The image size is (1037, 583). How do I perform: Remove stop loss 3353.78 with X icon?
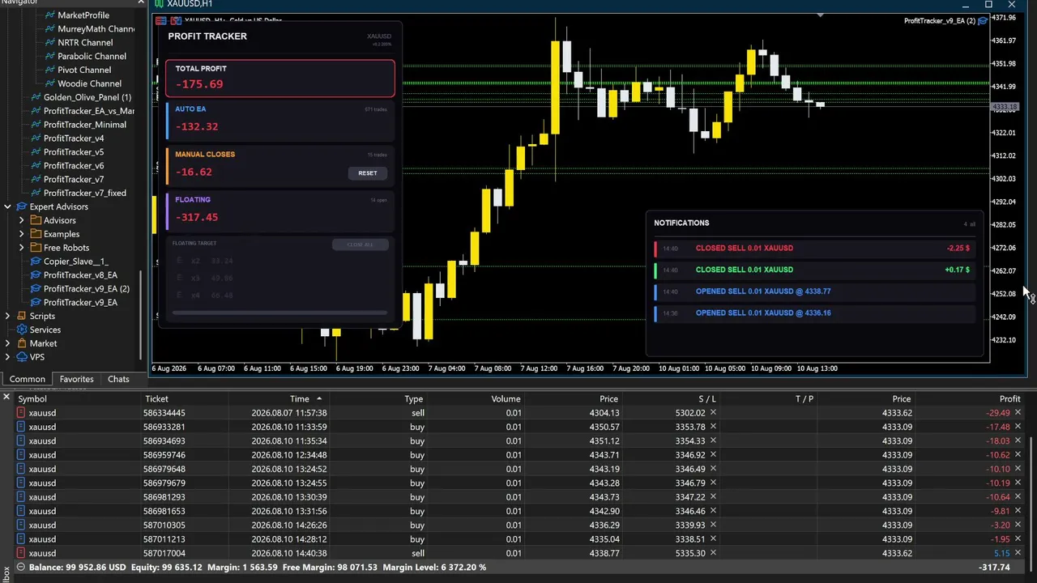point(713,427)
